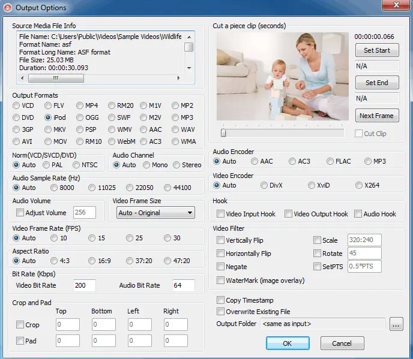The height and width of the screenshot is (359, 413).
Task: Click the red app icon in title bar
Action: point(8,8)
